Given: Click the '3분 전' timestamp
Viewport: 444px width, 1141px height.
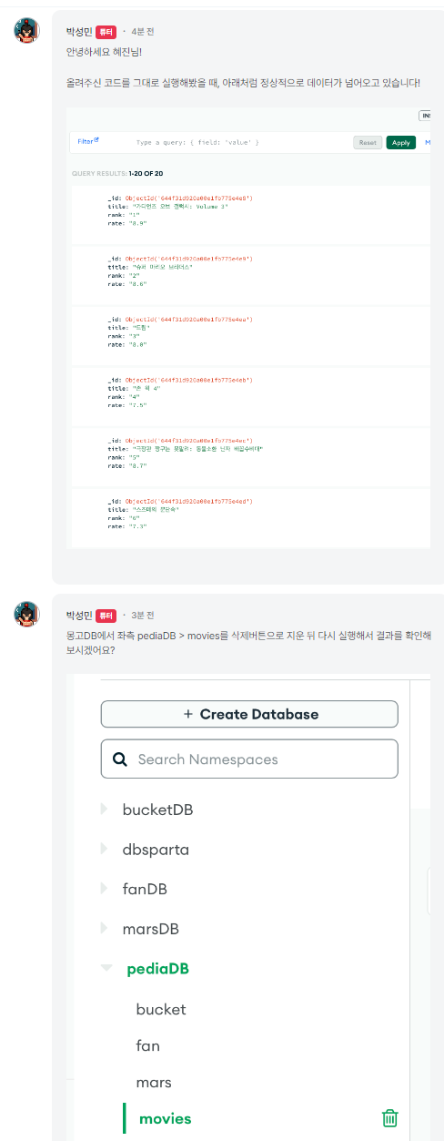Looking at the screenshot, I should pyautogui.click(x=143, y=616).
